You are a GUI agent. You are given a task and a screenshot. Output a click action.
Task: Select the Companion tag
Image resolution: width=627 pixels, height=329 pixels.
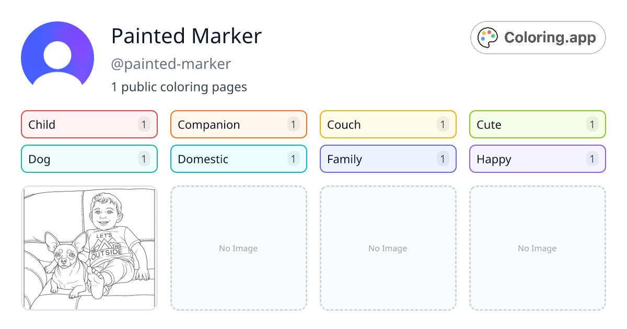[x=239, y=124]
